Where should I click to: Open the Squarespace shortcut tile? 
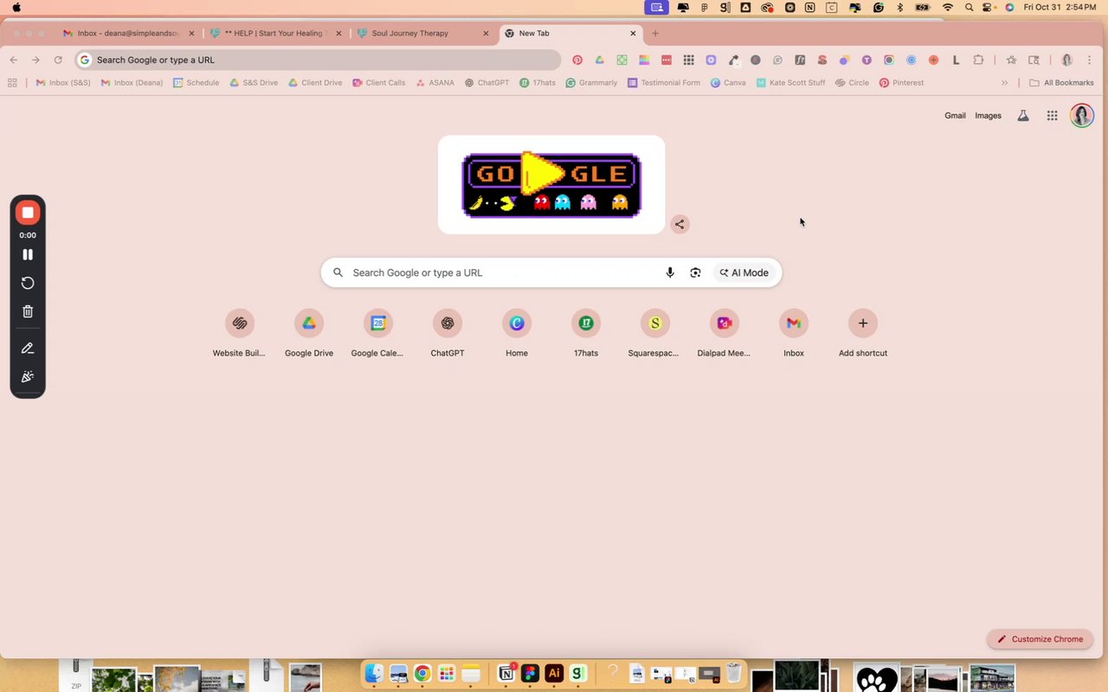655,332
